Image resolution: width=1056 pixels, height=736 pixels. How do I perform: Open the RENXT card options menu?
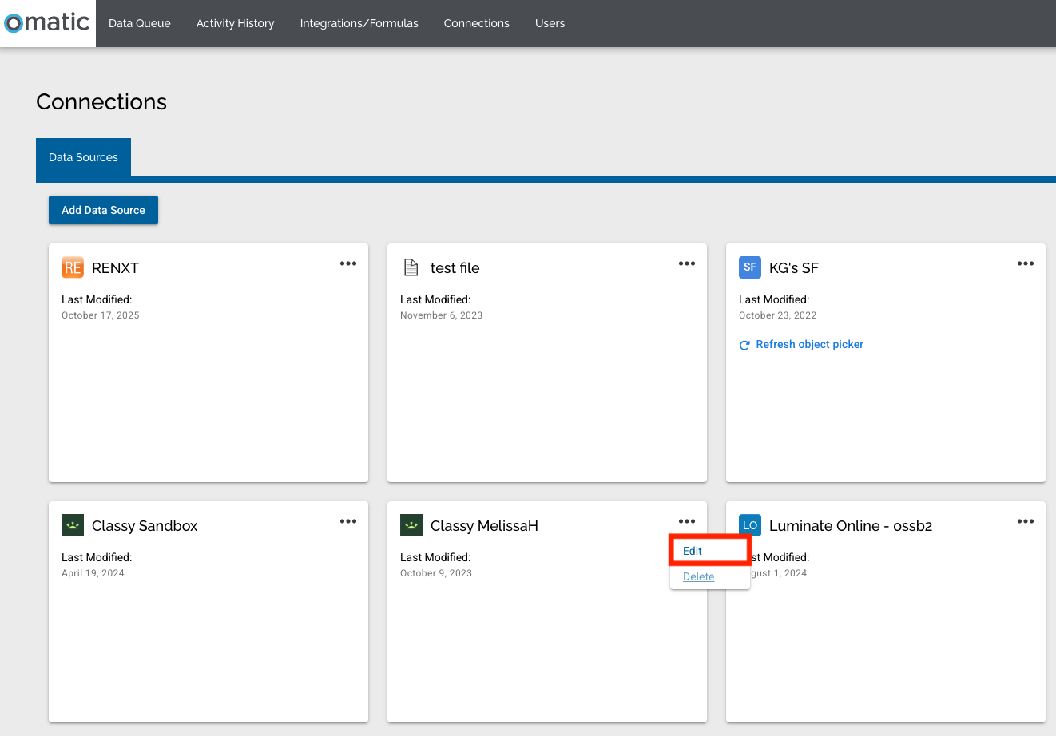point(348,263)
